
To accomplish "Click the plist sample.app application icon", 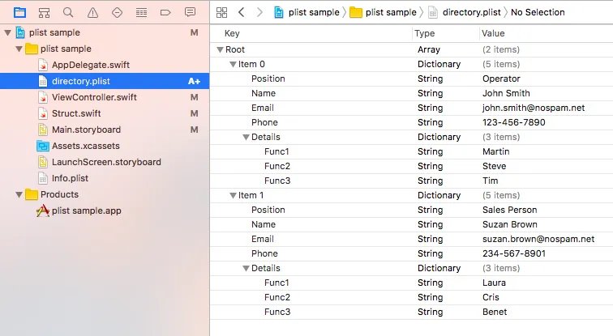I will (x=43, y=211).
